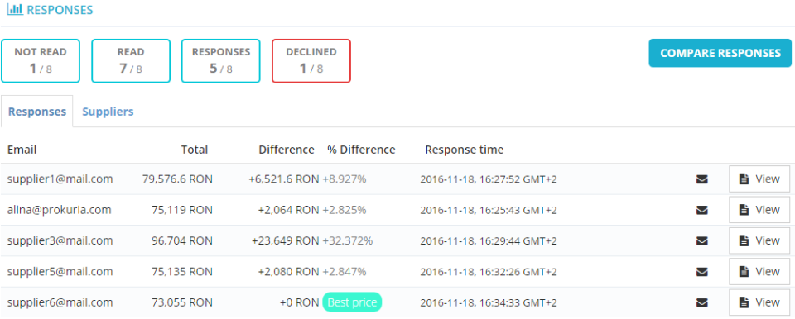Select the Responses tab

[x=37, y=112]
